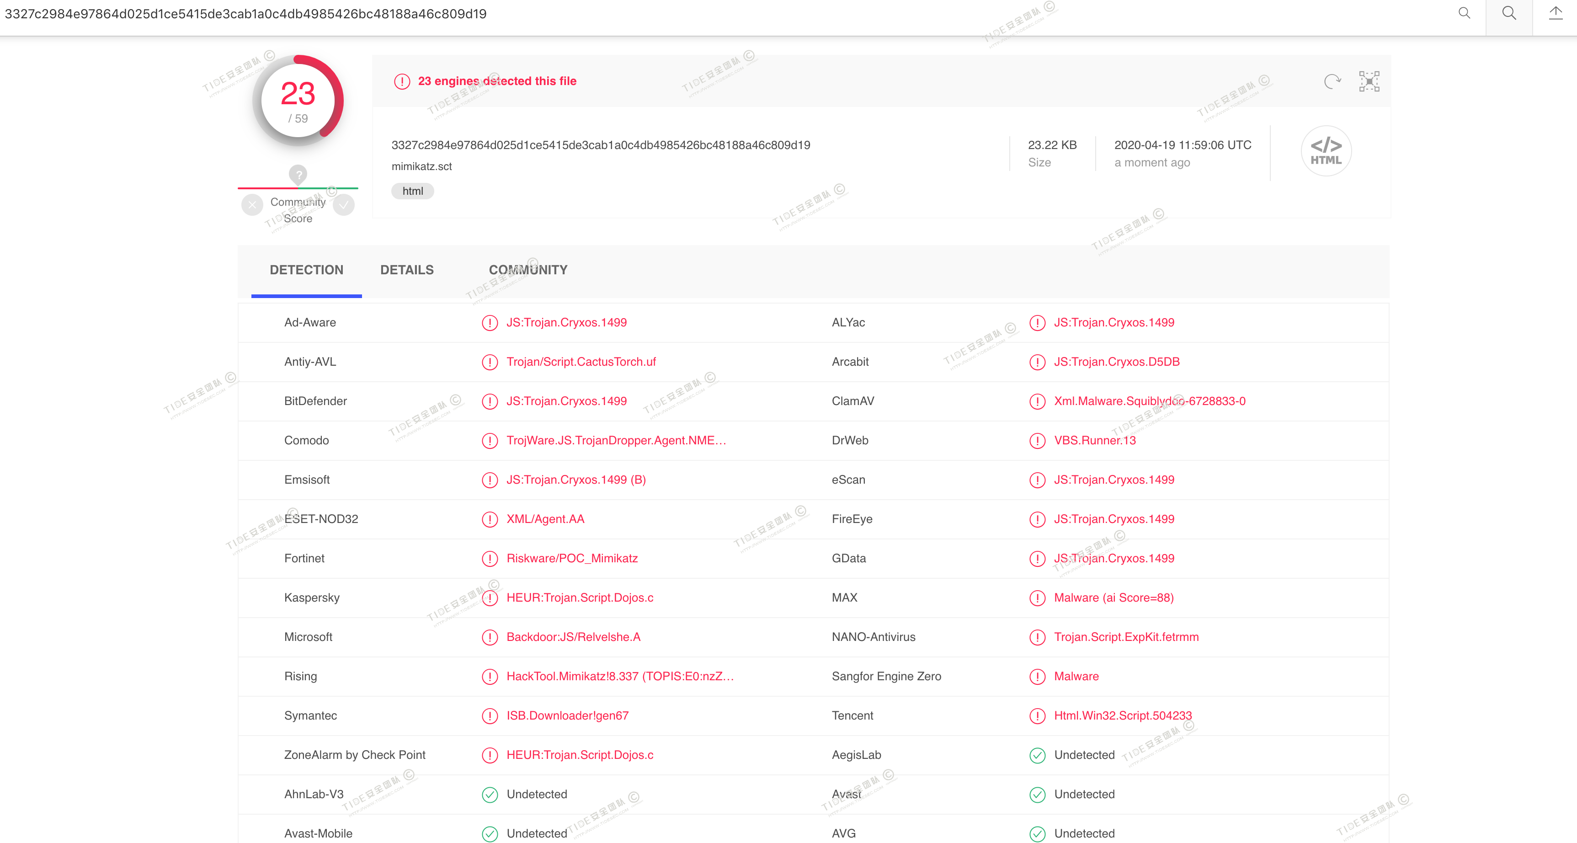Click the HTML file type icon

(1326, 151)
